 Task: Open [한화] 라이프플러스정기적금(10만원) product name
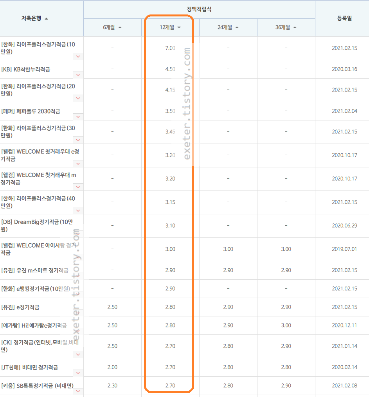point(38,48)
